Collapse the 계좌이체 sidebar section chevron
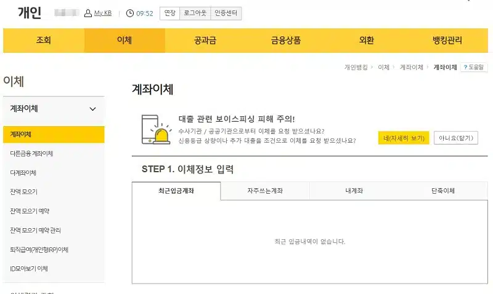The width and height of the screenshot is (493, 294). pos(93,109)
